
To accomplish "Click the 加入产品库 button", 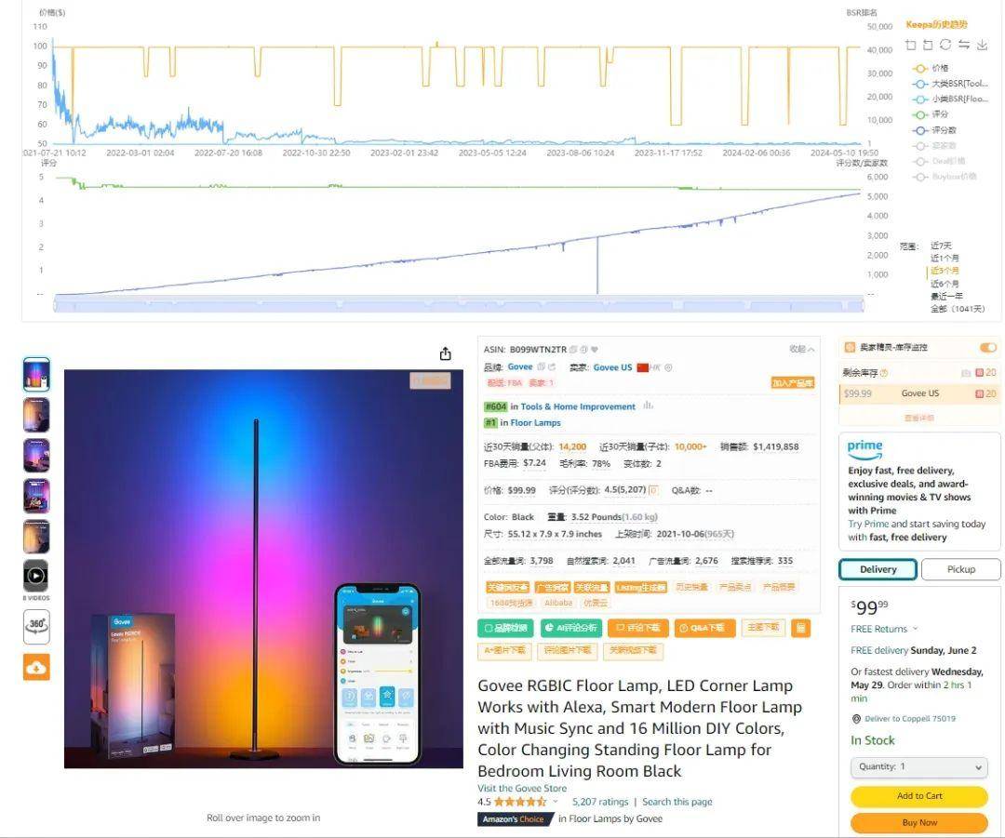I will 792,383.
